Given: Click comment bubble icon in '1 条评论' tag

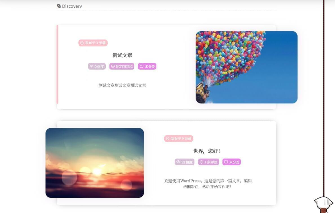Looking at the screenshot, I should point(201,162).
